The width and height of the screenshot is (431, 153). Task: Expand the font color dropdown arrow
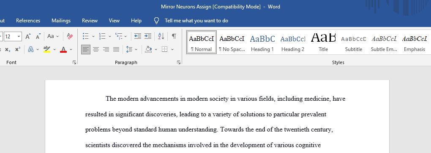(x=71, y=49)
